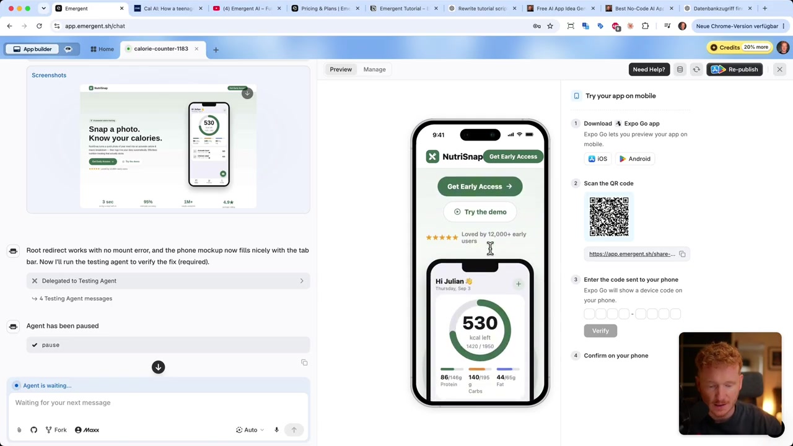Click the Need Help? button
This screenshot has height=446, width=793.
tap(649, 69)
